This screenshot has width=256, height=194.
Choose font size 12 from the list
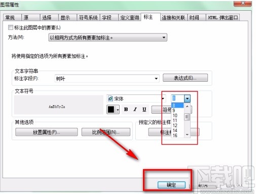(x=177, y=125)
